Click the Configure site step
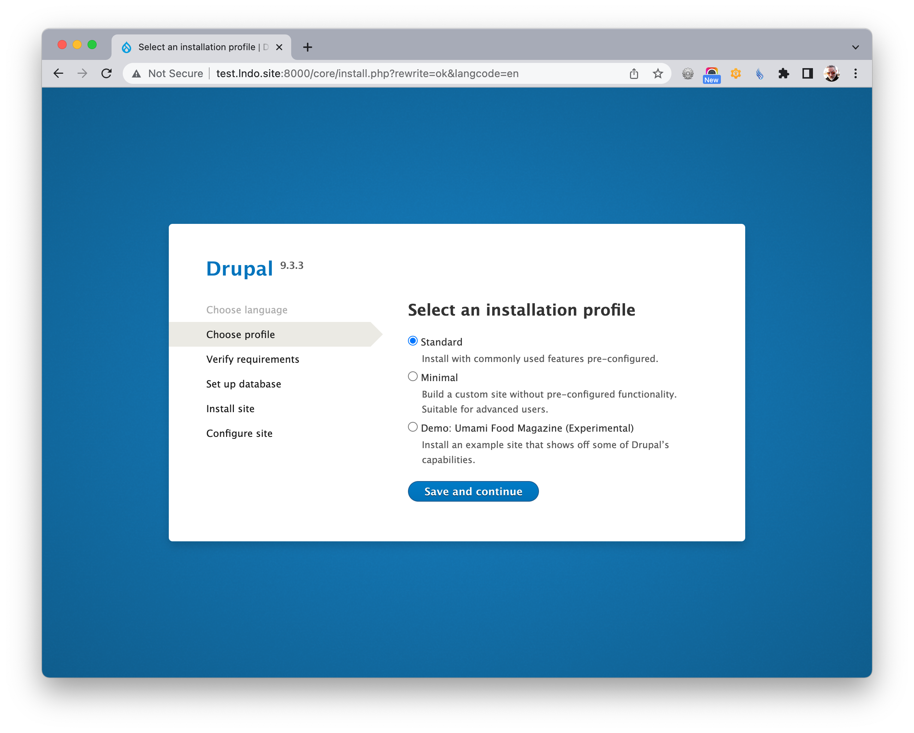The width and height of the screenshot is (914, 733). coord(238,433)
